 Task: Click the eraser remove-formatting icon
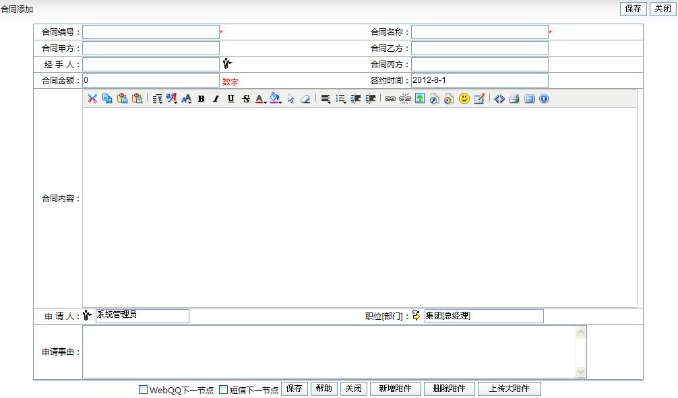tap(305, 99)
